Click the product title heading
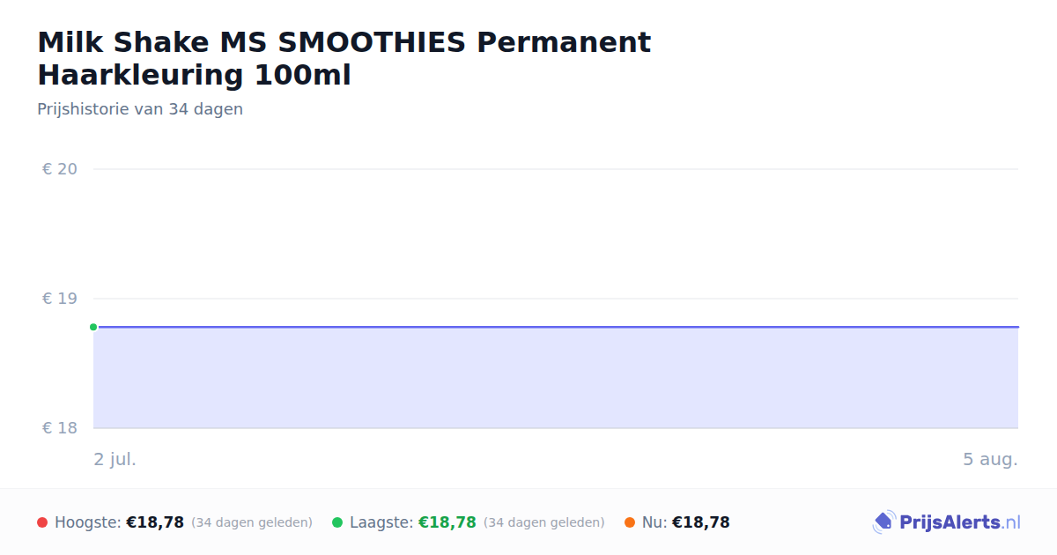 tap(344, 58)
